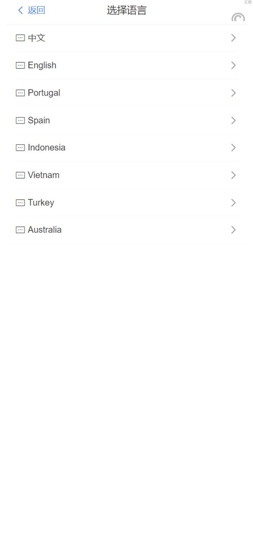Open the 中文 row chevron

[233, 38]
